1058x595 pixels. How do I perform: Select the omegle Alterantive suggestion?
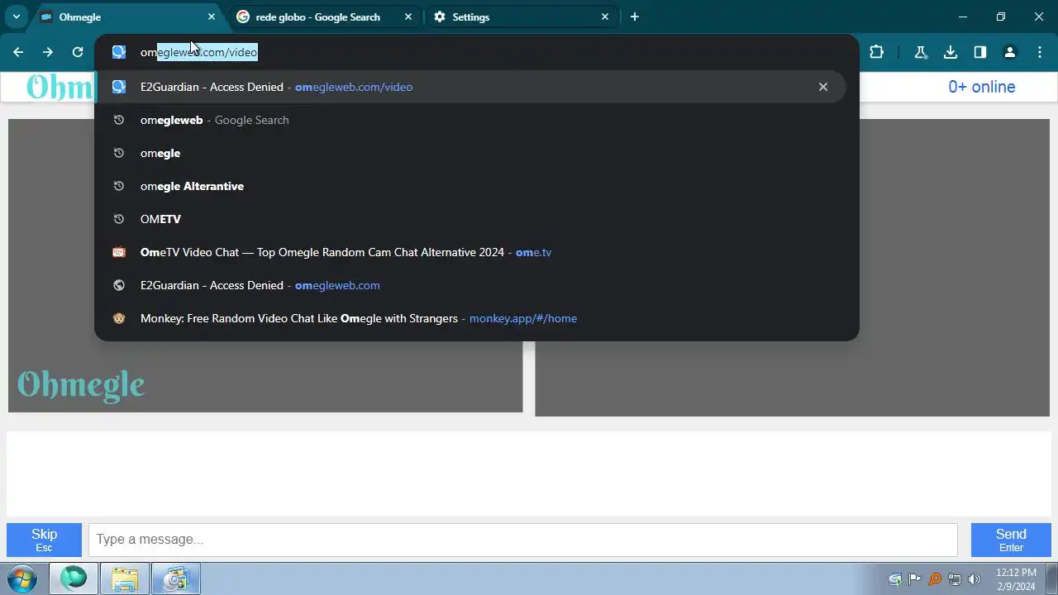click(471, 186)
